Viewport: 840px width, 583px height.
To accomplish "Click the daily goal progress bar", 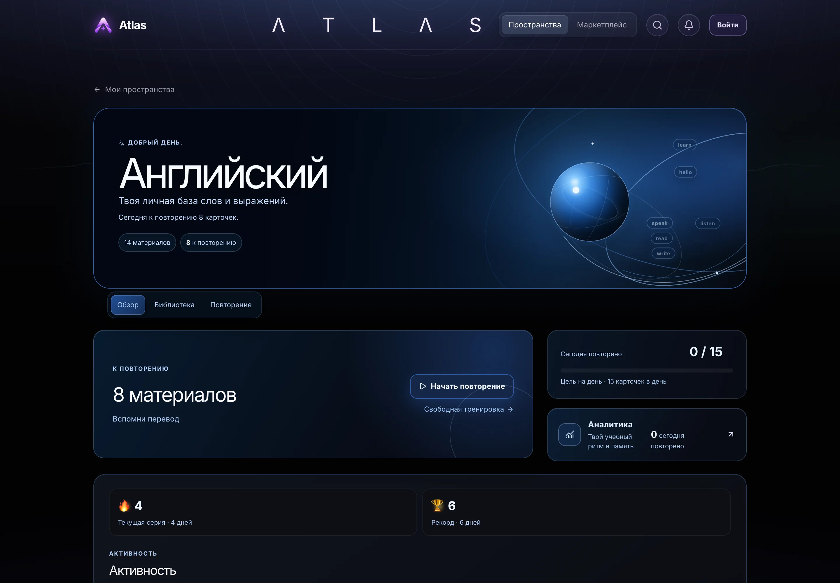I will [646, 370].
